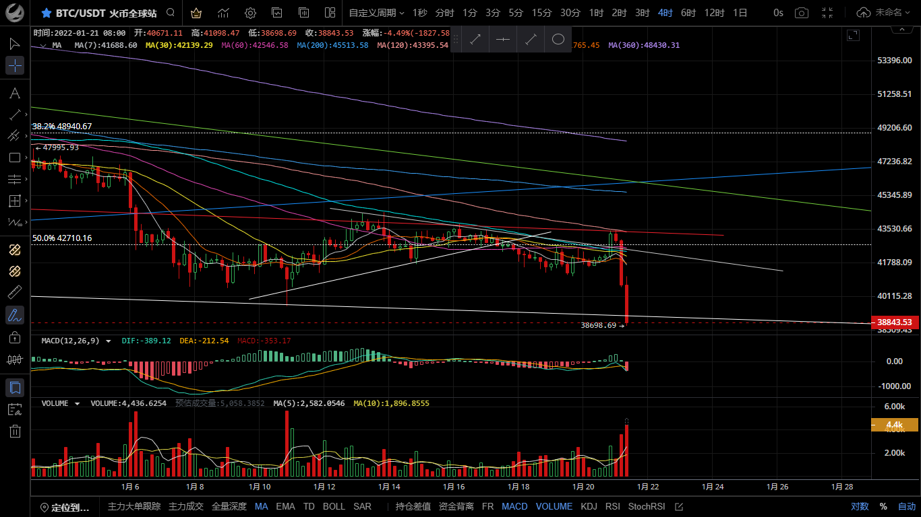Toggle the MACD indicator in bottom bar
The height and width of the screenshot is (517, 921).
point(514,506)
